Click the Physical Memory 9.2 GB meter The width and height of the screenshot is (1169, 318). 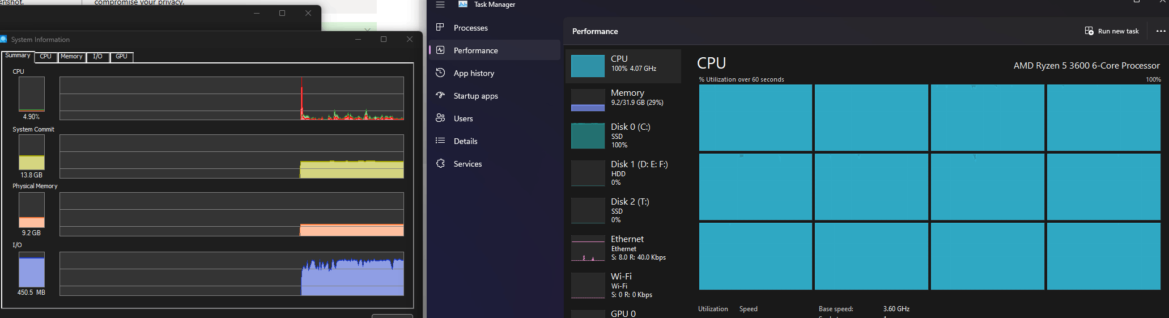(32, 210)
